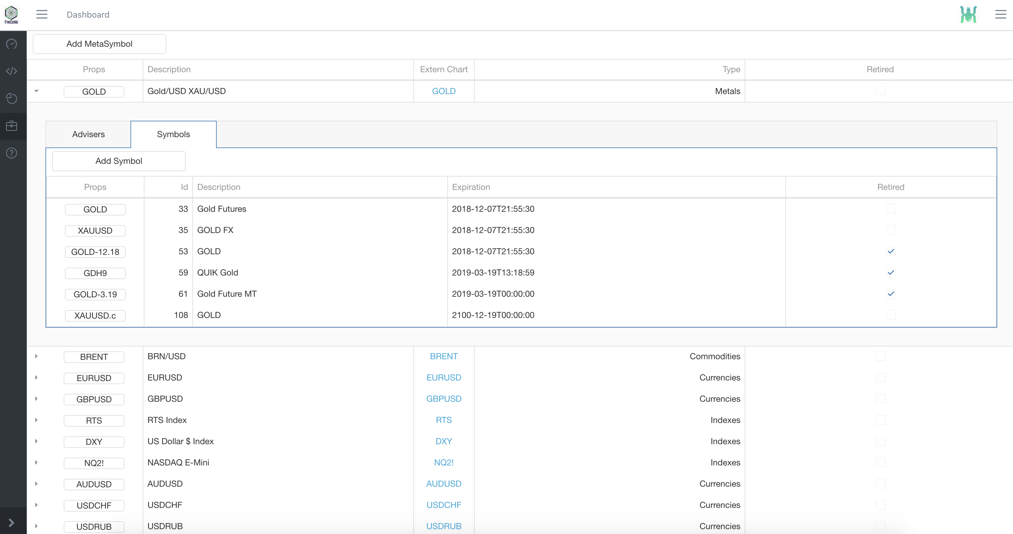
Task: Open the code brackets sidebar icon
Action: 12,71
